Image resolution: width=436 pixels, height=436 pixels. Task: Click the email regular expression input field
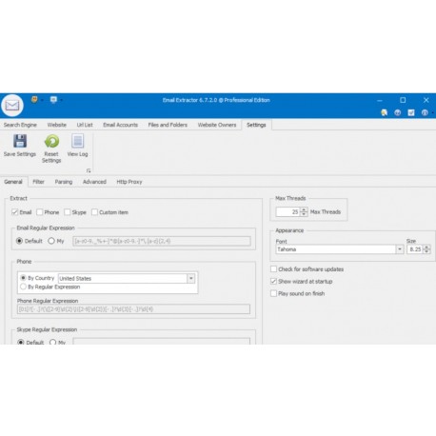tap(162, 241)
